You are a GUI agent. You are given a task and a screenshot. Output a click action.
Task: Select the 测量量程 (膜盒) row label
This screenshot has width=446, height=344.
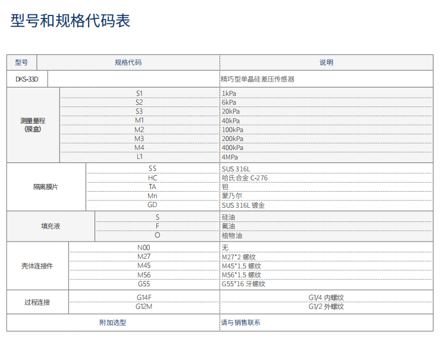[33, 125]
